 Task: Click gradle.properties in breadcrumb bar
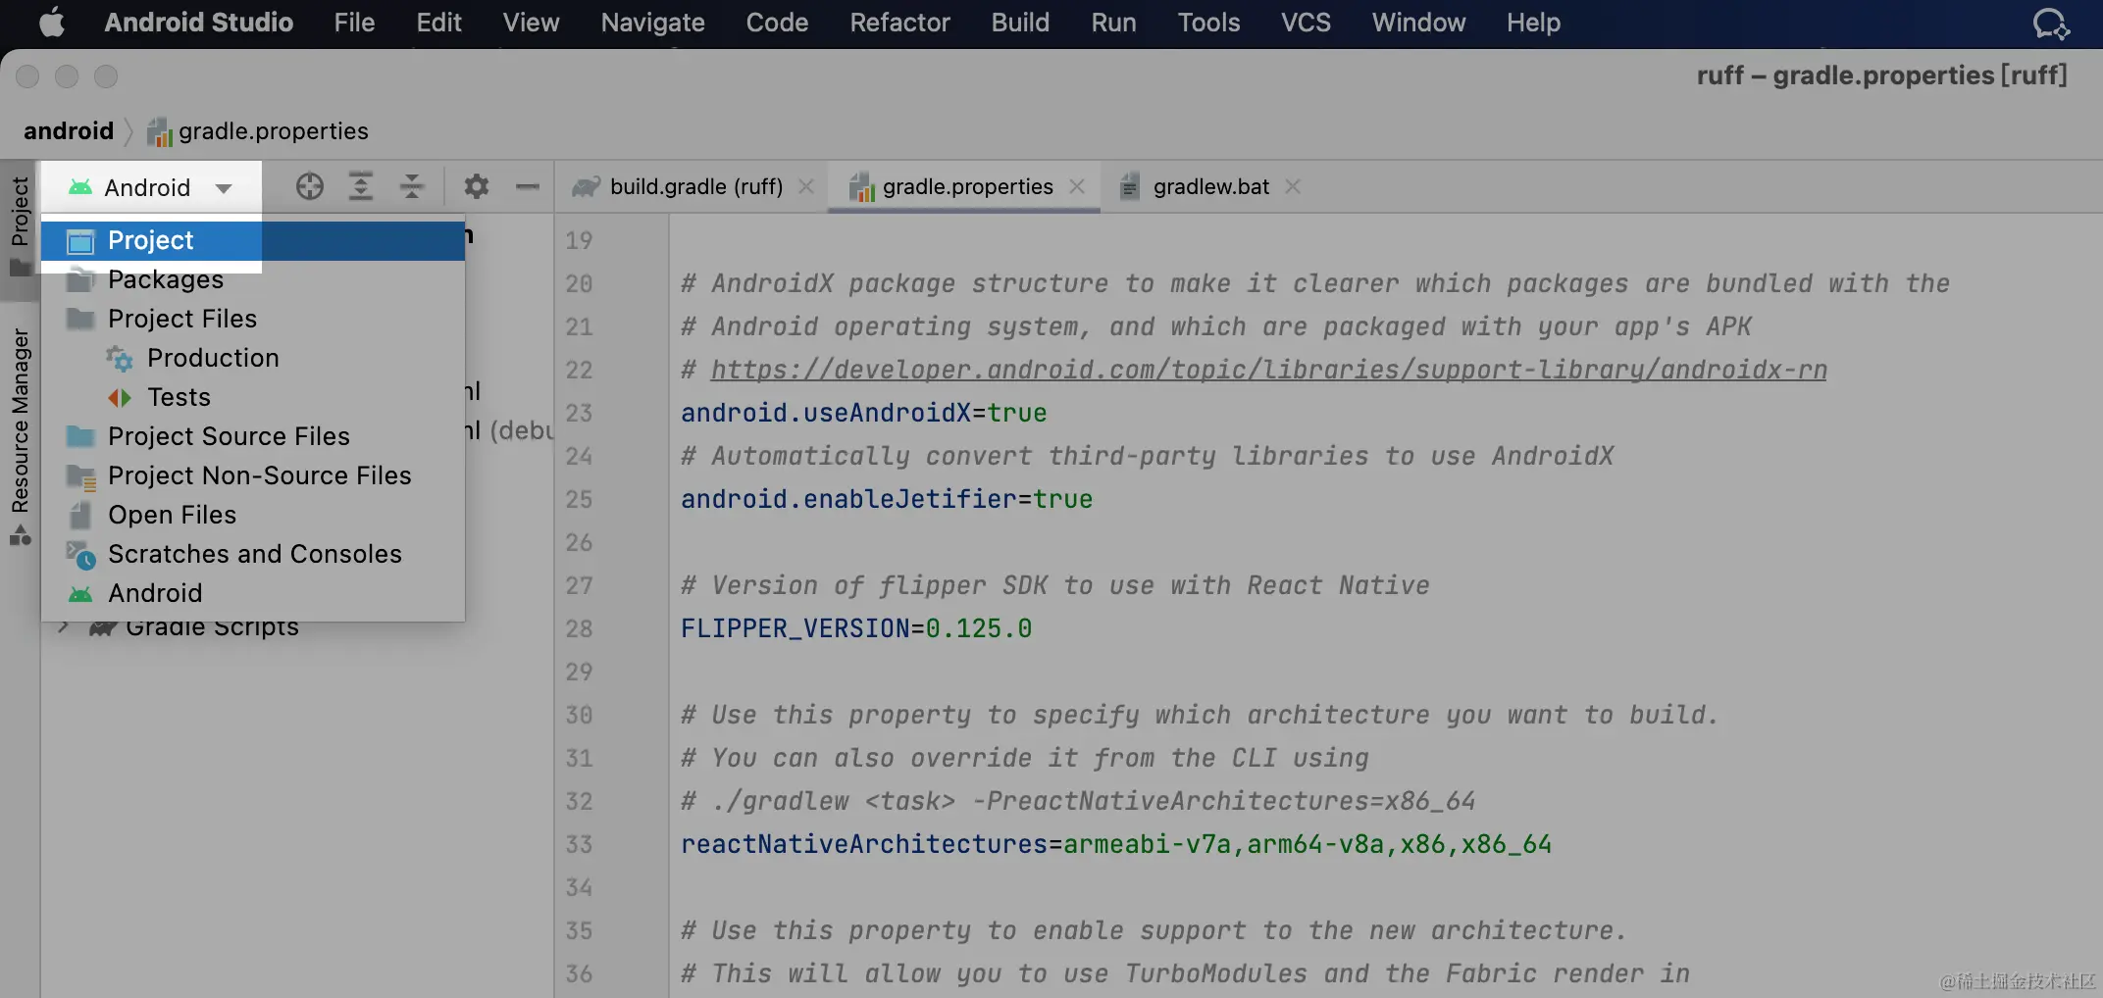tap(258, 130)
